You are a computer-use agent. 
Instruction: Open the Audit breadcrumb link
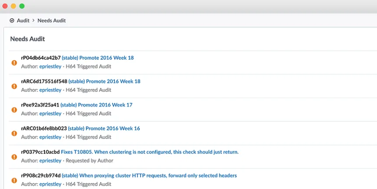(23, 20)
